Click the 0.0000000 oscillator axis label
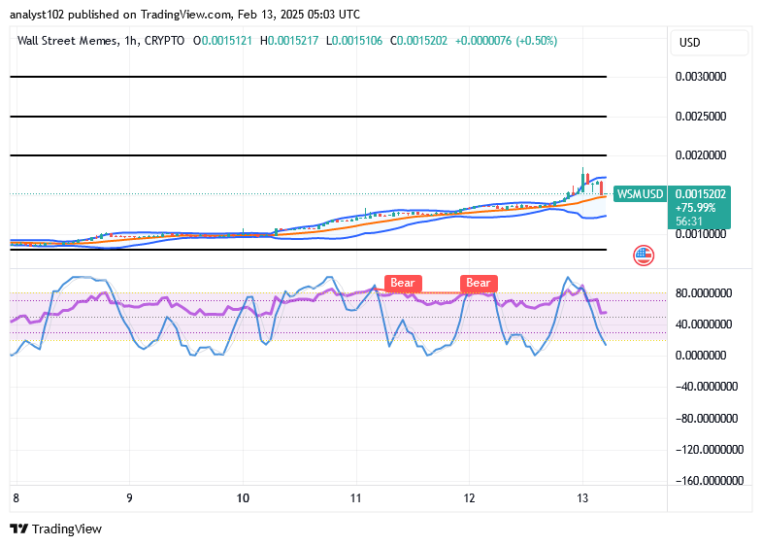The image size is (762, 546). click(x=701, y=356)
